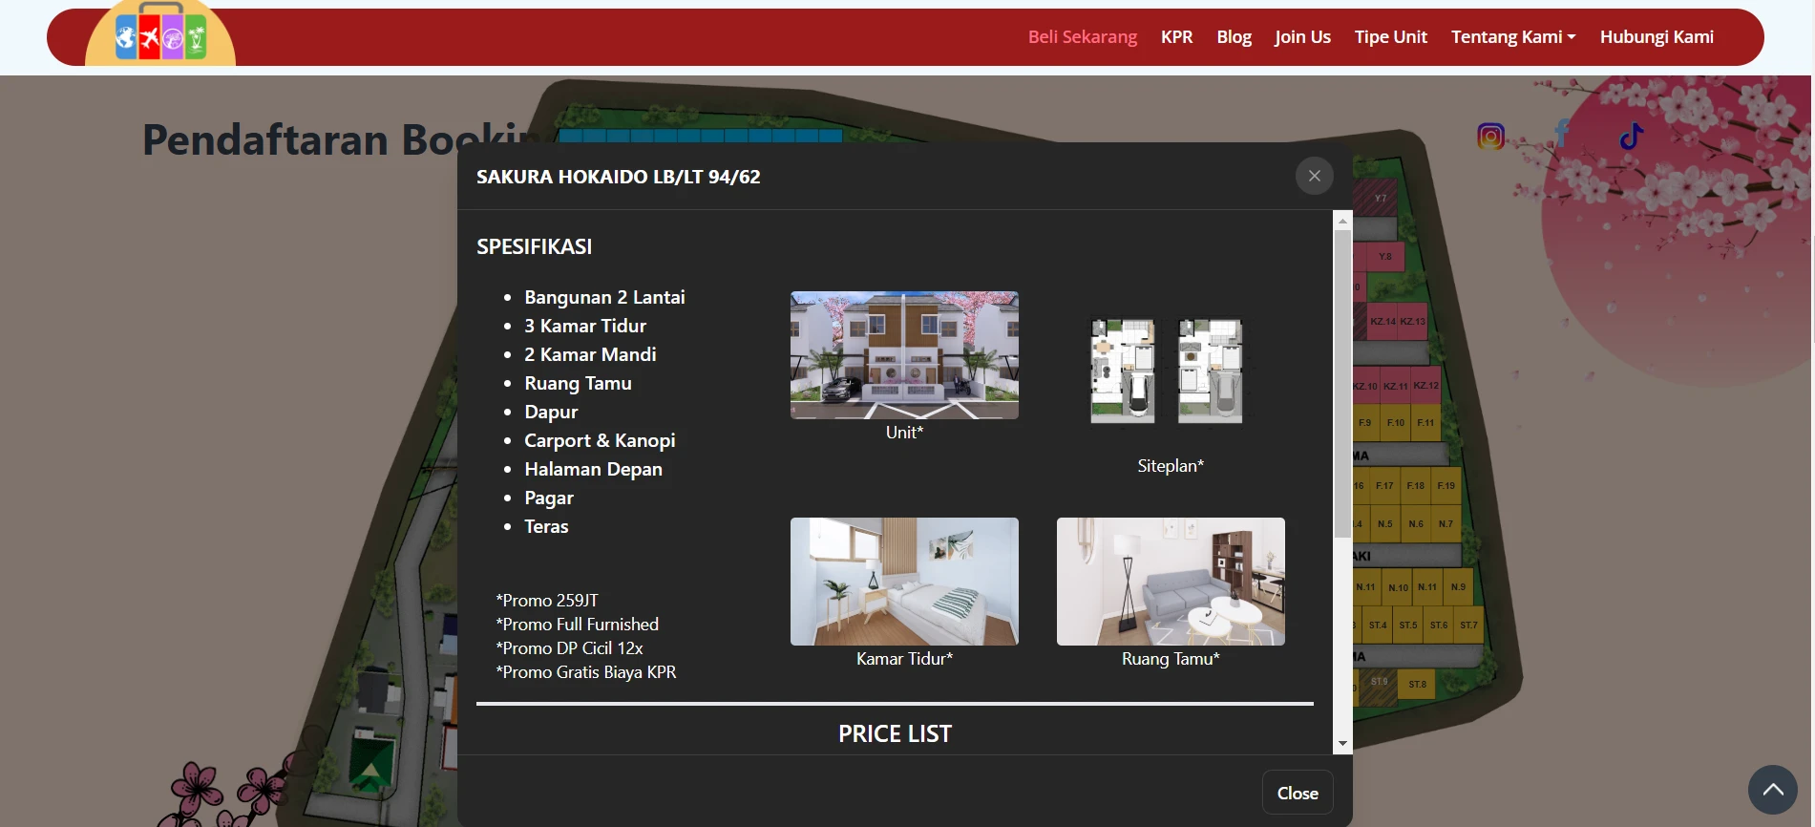1815x827 pixels.
Task: Select Join Us in navigation
Action: (x=1302, y=36)
